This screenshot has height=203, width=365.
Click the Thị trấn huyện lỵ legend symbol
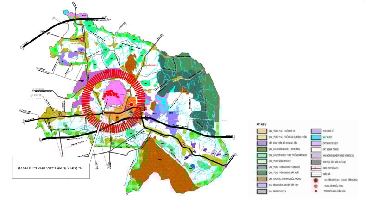[x=315, y=179]
